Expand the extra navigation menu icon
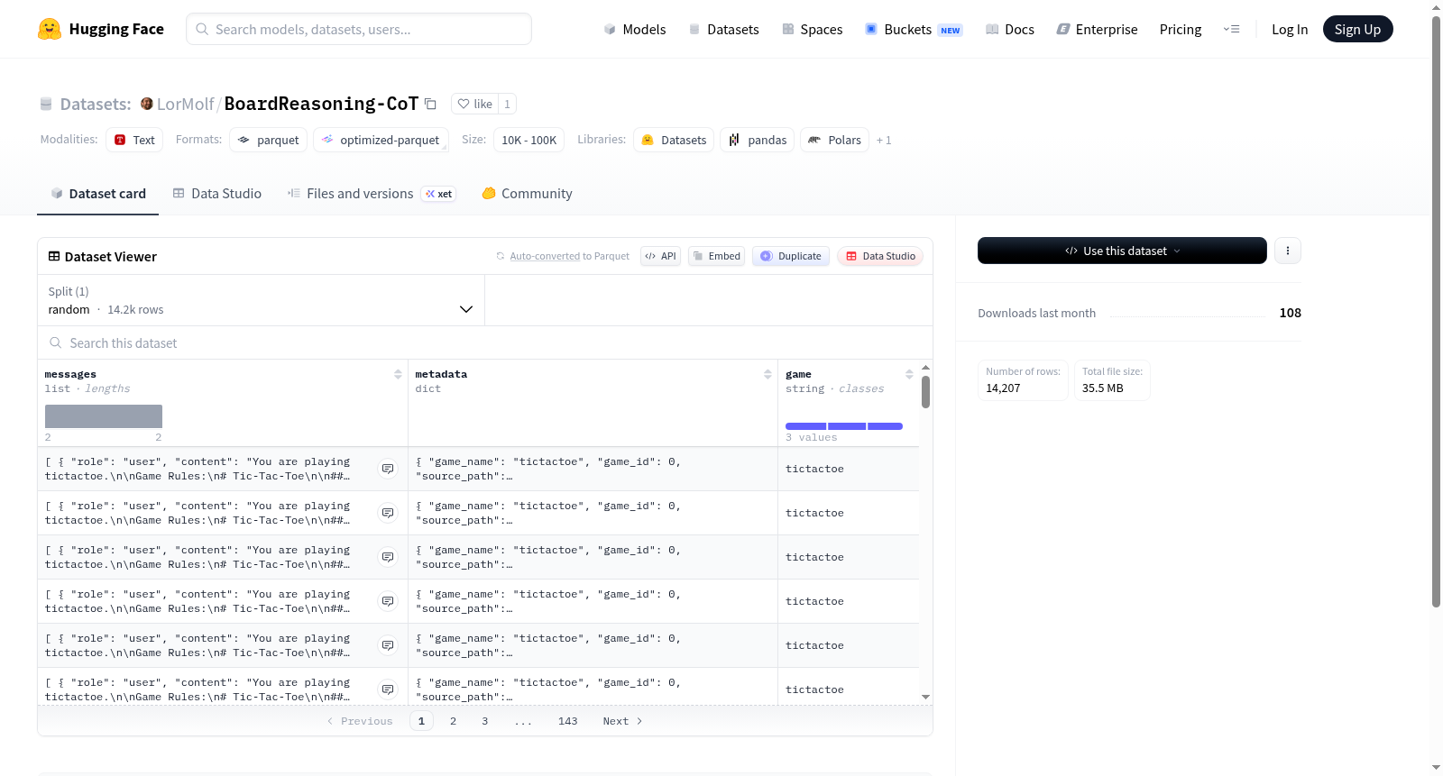1443x776 pixels. coord(1231,29)
